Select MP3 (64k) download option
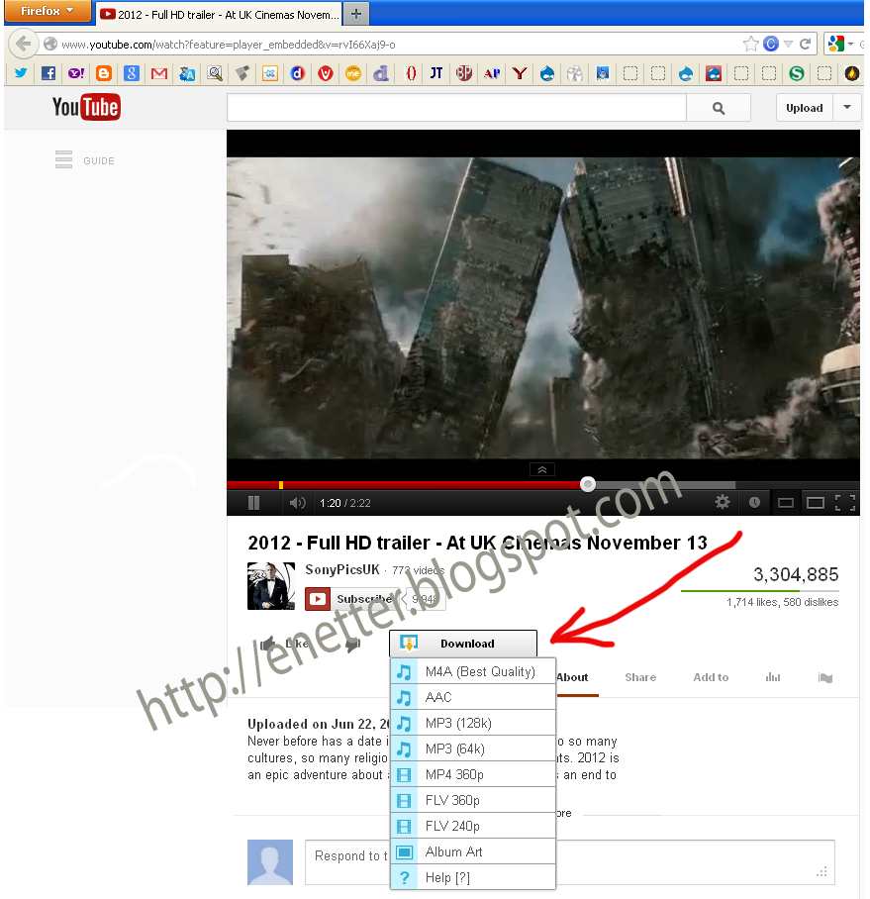Image resolution: width=870 pixels, height=899 pixels. point(473,749)
